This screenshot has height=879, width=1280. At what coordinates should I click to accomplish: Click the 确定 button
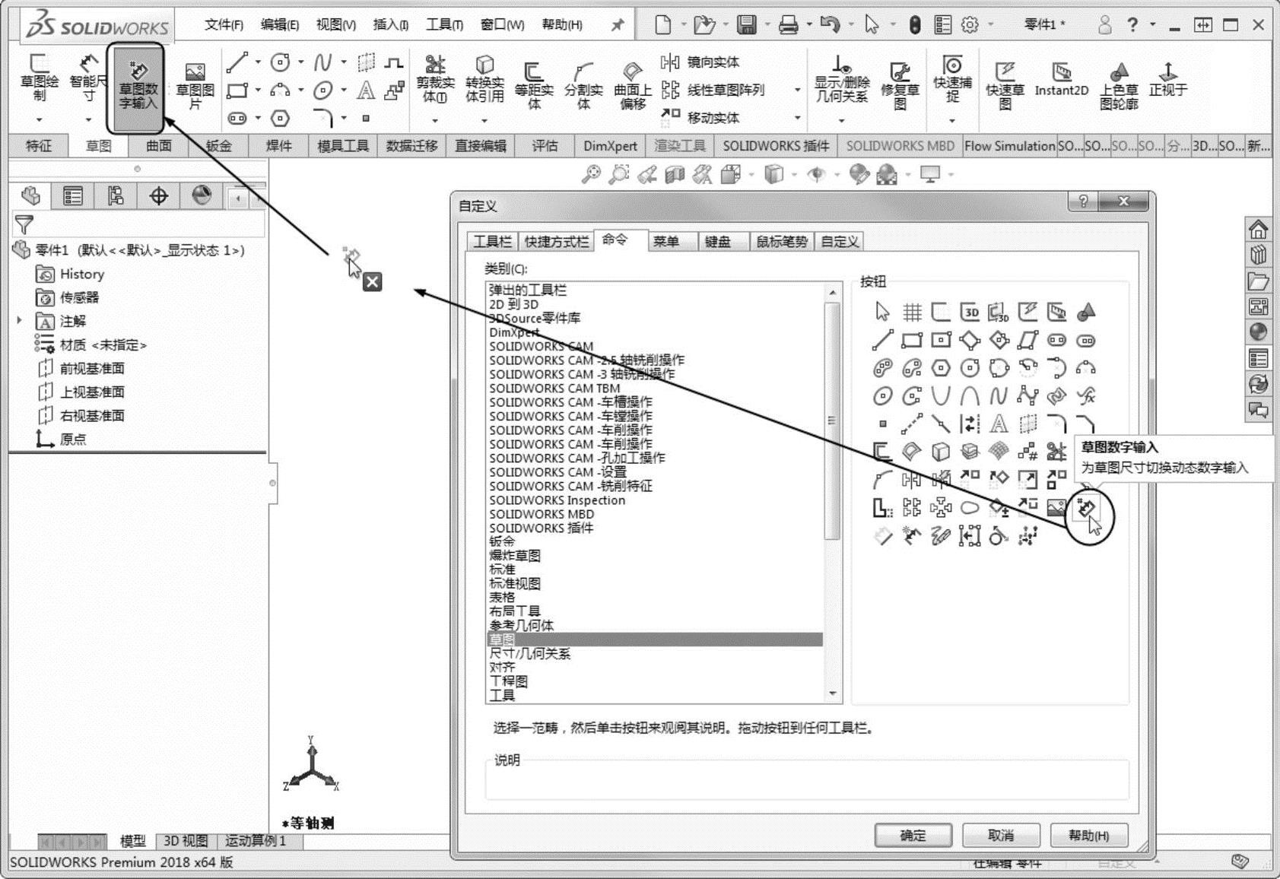click(913, 836)
